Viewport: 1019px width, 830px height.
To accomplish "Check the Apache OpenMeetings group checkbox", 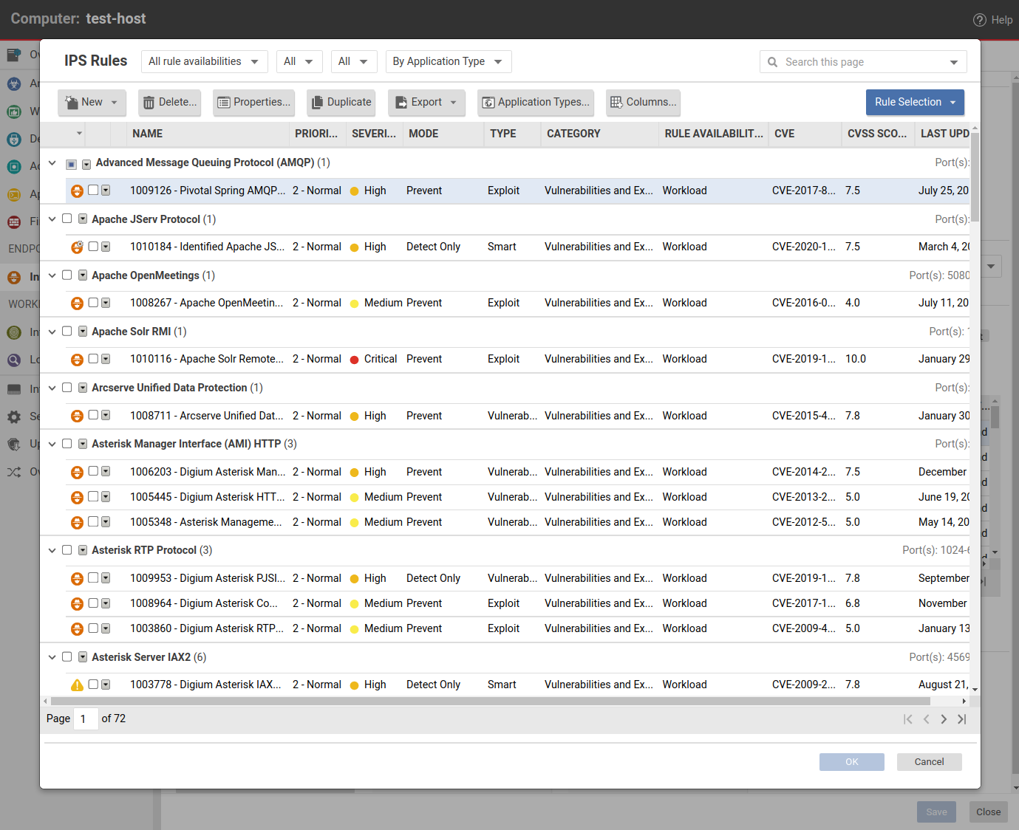I will 67,275.
